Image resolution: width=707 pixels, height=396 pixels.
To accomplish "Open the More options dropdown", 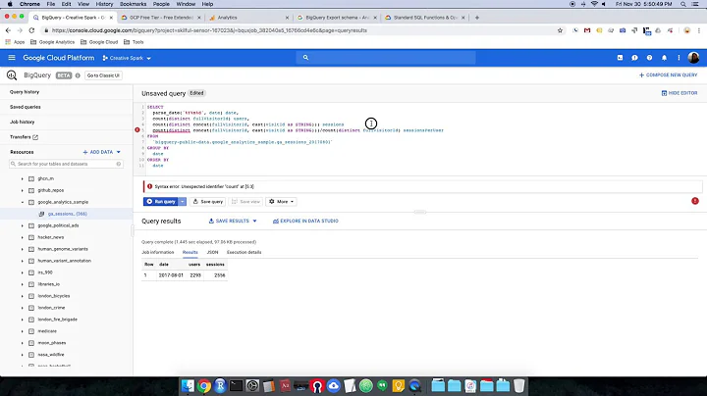I will coord(282,202).
